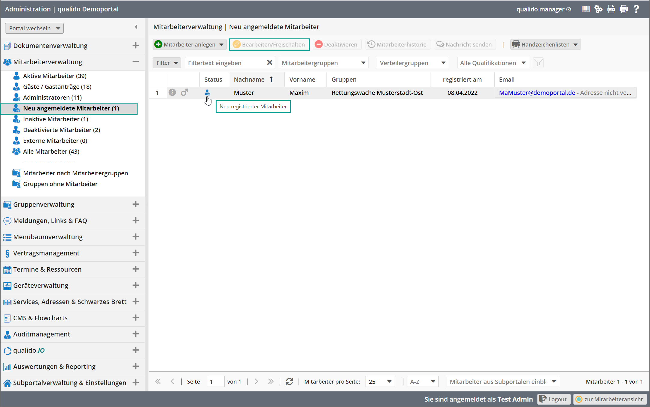Collapse sidebar with left arrow icon
Image resolution: width=650 pixels, height=407 pixels.
(136, 27)
